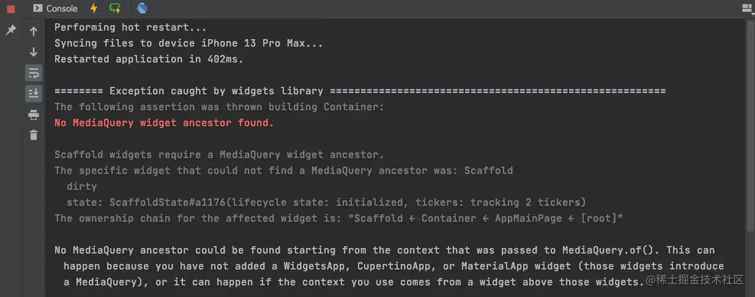Jump down the stack trace with down arrow
This screenshot has height=297, width=755.
click(x=34, y=52)
